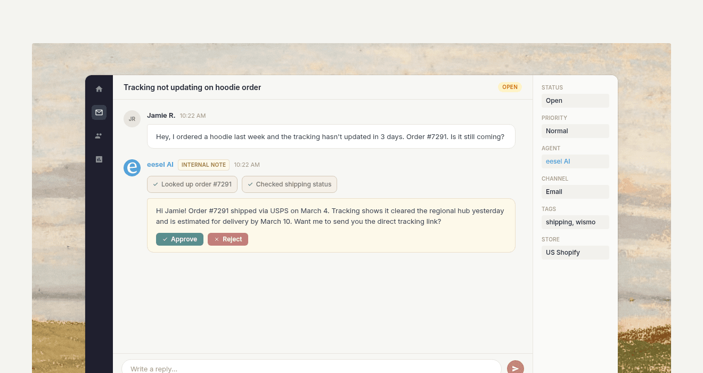Image resolution: width=703 pixels, height=373 pixels.
Task: Click the AGENT field label
Action: coord(551,148)
